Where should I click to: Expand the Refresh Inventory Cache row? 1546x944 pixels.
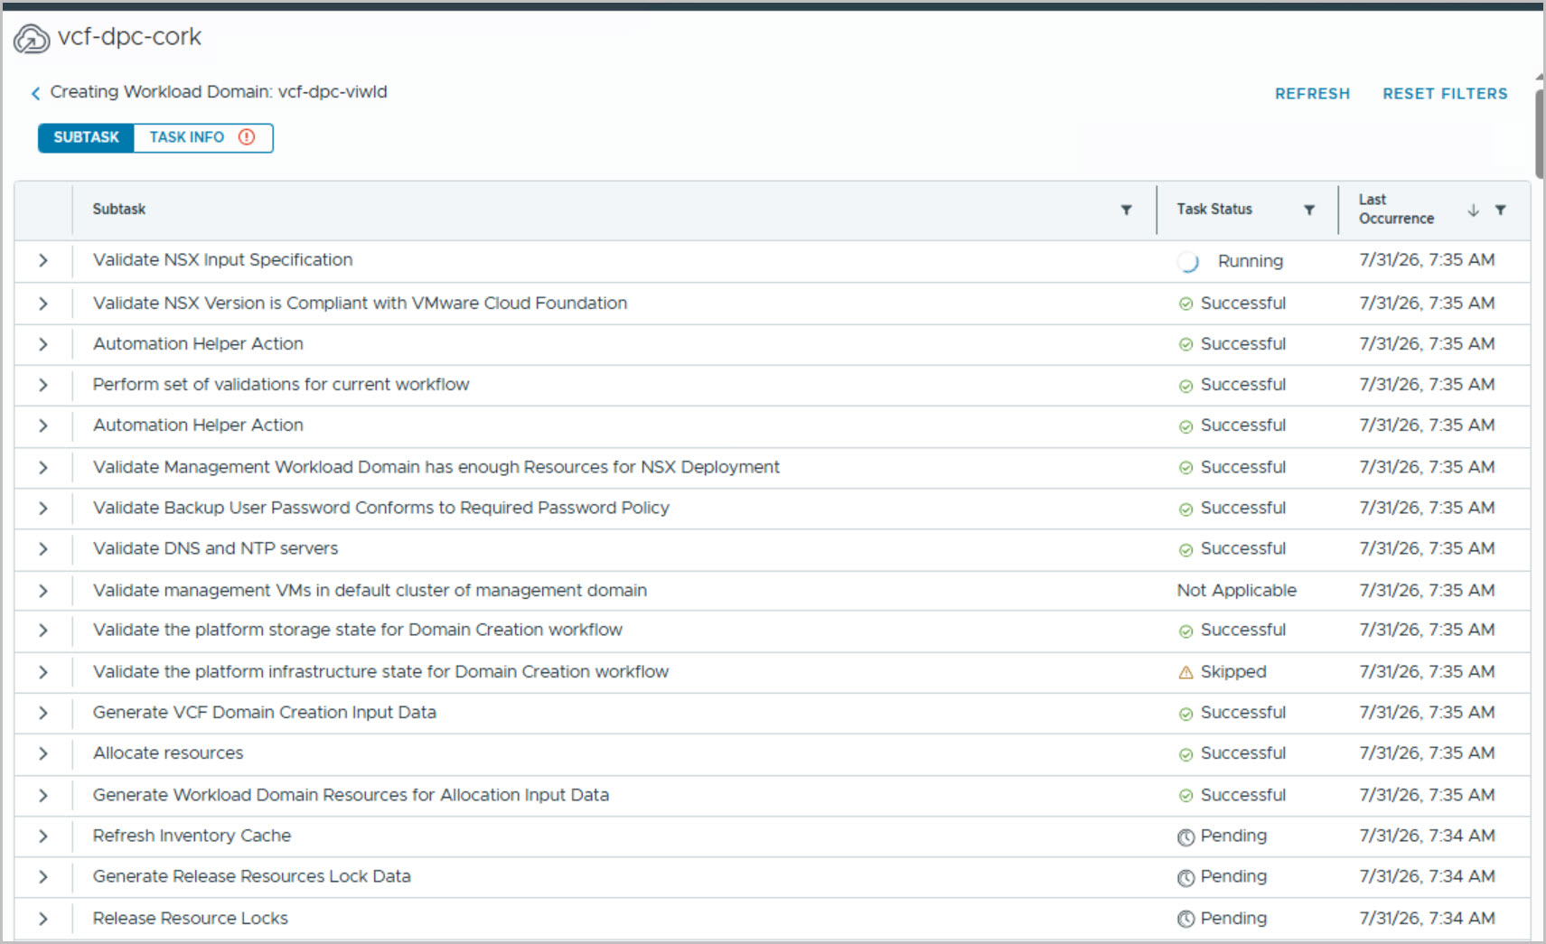[x=43, y=837]
